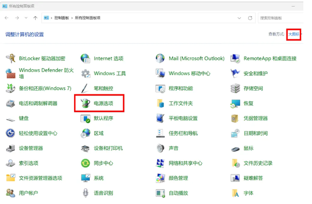Click the 恢复 monitor icon
This screenshot has width=312, height=204.
235,103
